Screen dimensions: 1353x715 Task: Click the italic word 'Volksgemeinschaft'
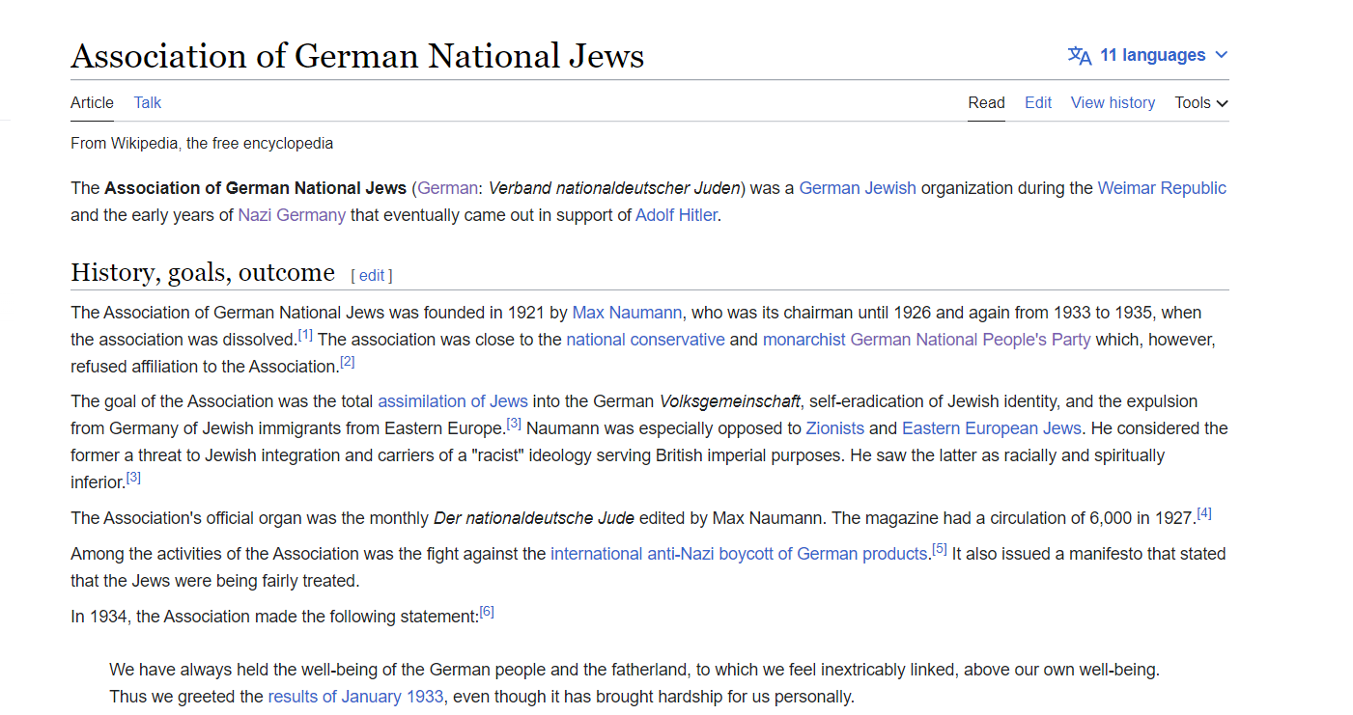click(730, 401)
